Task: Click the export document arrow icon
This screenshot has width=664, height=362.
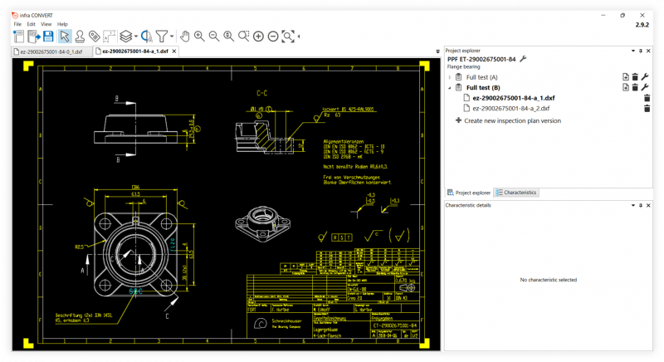Action: 34,37
